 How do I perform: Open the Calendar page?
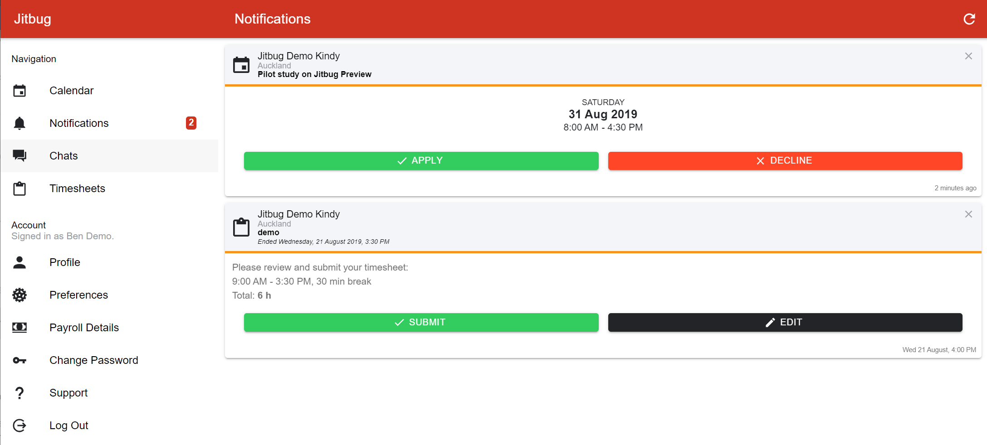tap(109, 91)
